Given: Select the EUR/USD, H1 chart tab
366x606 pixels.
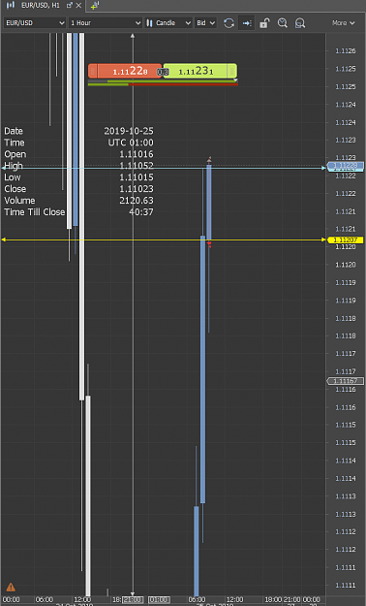Looking at the screenshot, I should [x=40, y=6].
